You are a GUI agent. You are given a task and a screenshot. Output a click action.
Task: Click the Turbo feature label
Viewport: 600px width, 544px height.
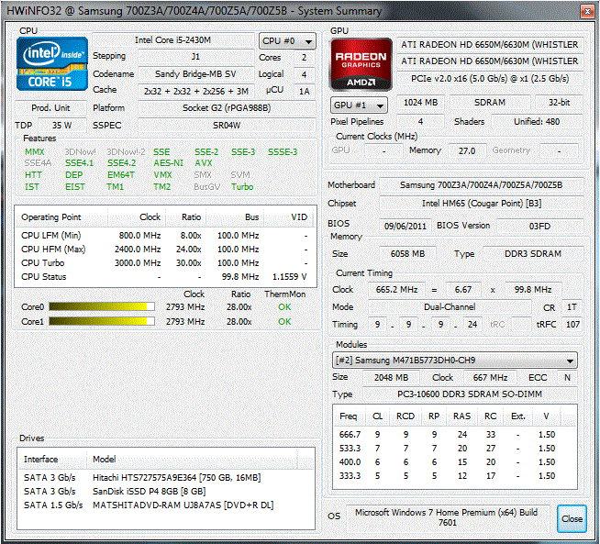[x=242, y=187]
